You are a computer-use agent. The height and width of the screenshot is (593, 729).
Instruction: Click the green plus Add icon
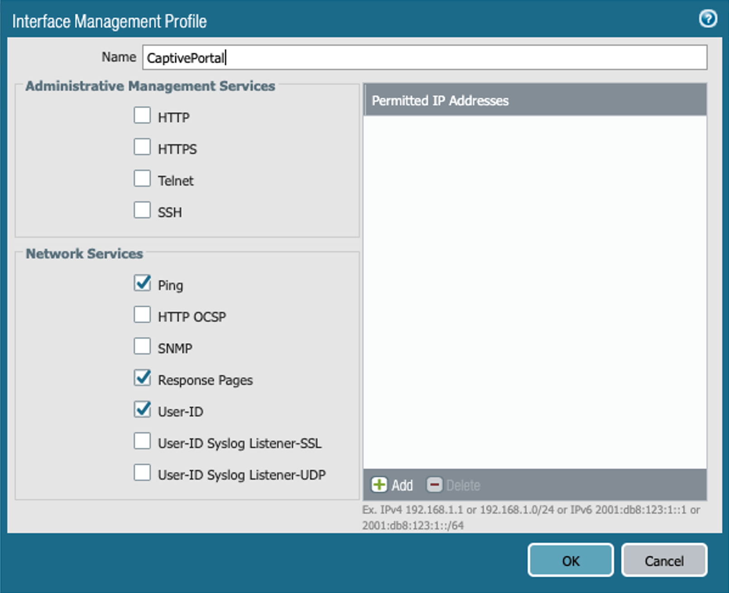click(x=379, y=484)
